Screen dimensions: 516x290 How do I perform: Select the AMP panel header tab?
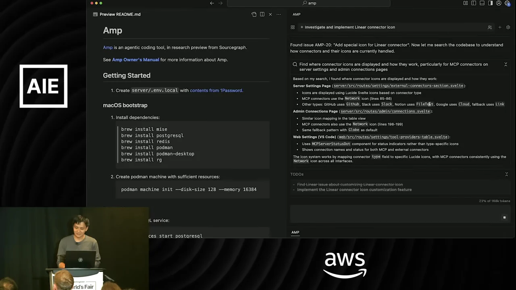(297, 14)
